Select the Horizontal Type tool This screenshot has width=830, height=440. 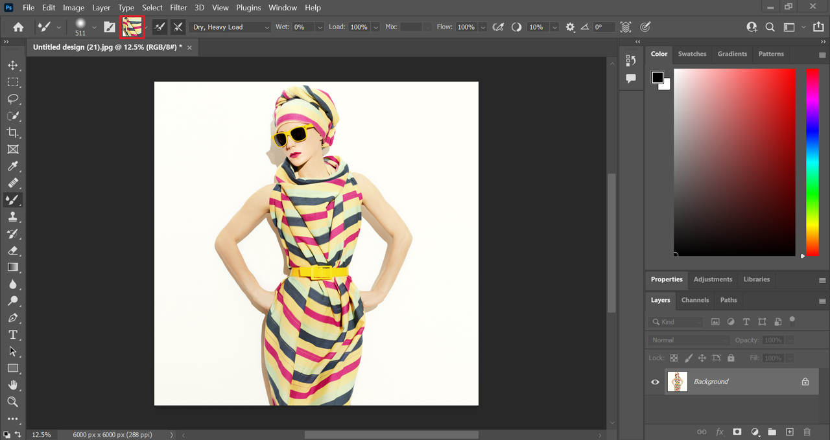[x=12, y=334]
